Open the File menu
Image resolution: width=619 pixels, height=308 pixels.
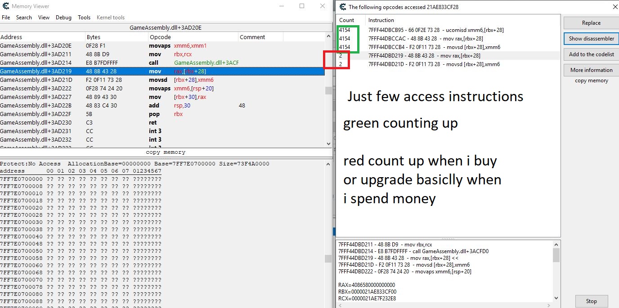click(x=6, y=18)
